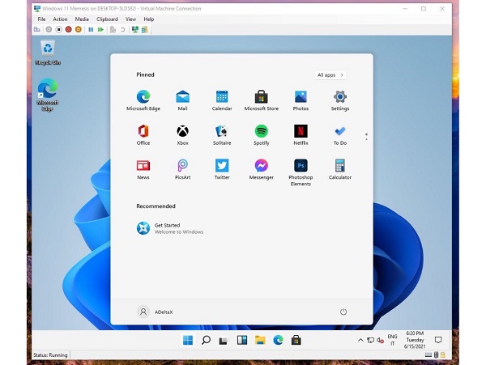
Task: Click the last toolbar icon beside Enhanced Session
Action: (144, 30)
